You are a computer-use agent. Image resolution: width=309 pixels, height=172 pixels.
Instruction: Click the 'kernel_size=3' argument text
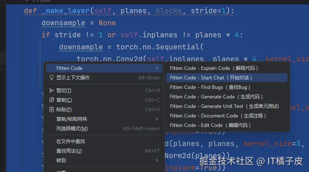[272, 143]
